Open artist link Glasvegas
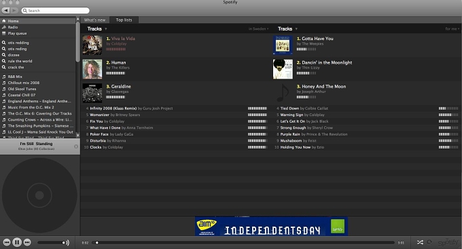 [x=120, y=92]
